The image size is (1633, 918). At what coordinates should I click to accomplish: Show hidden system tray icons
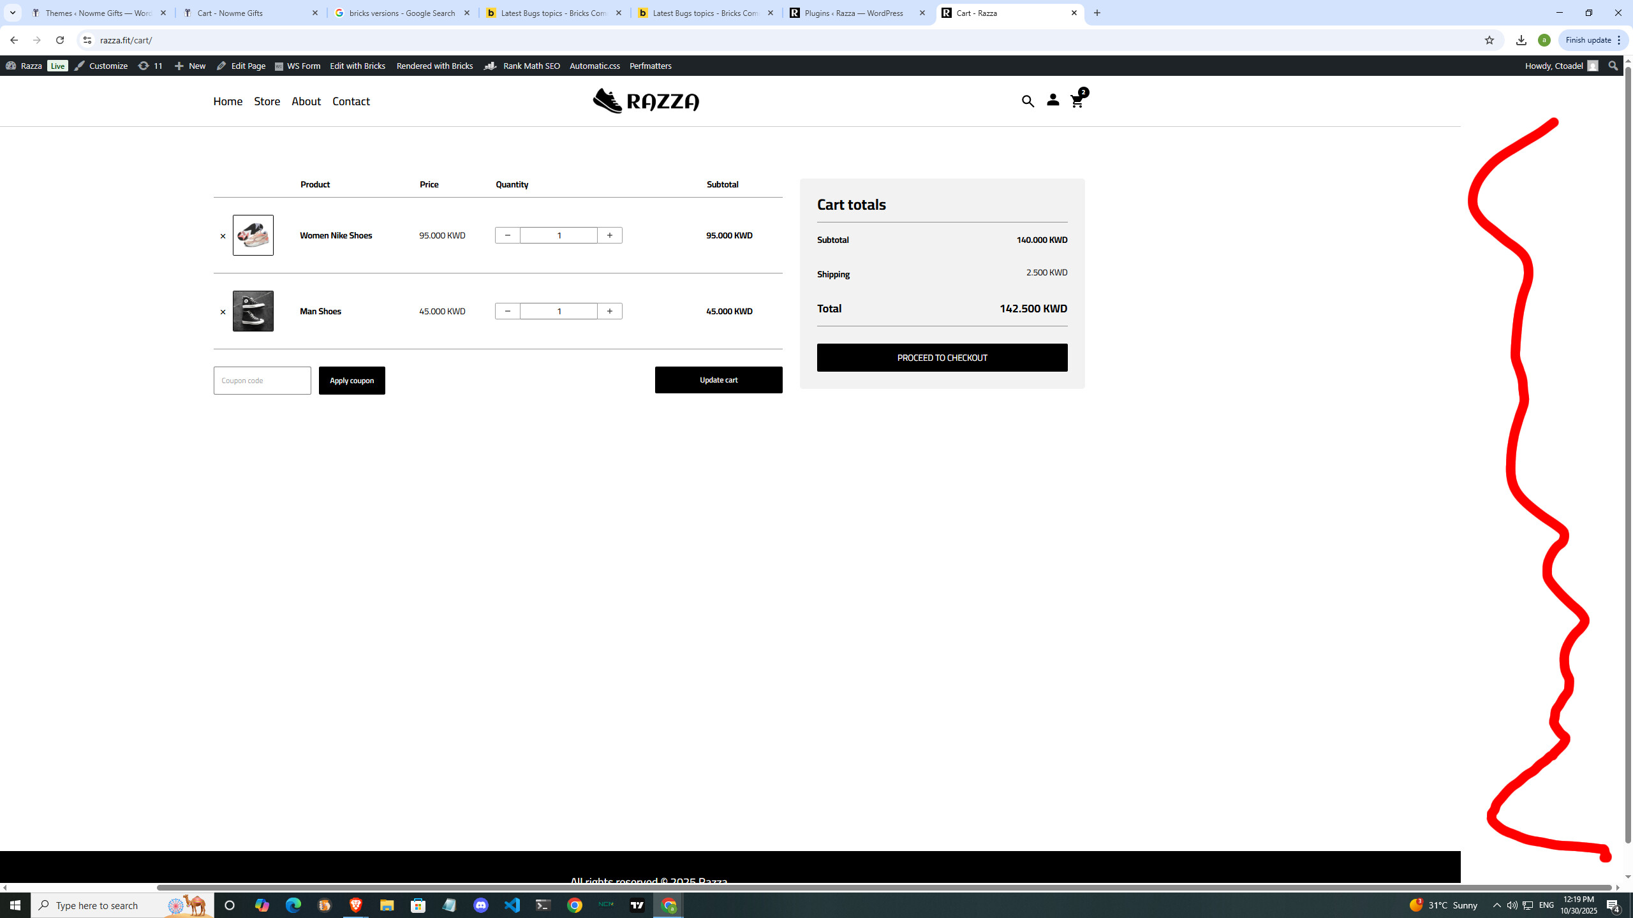pyautogui.click(x=1497, y=905)
